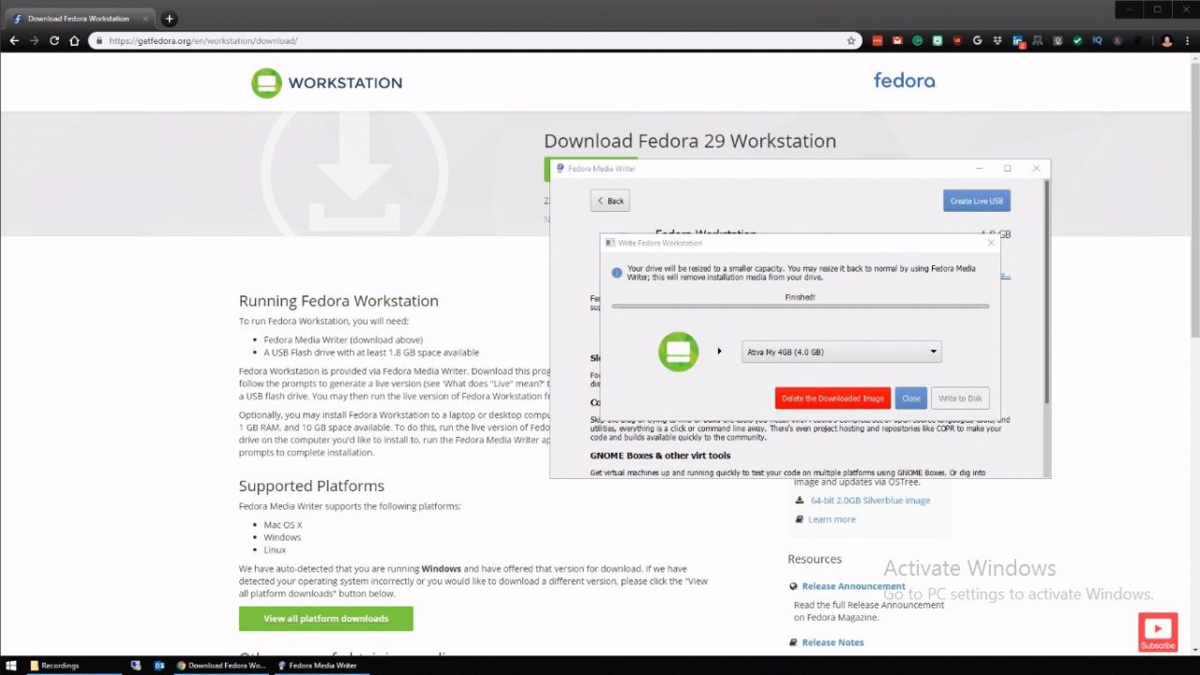Screen dimensions: 1200x675
Task: Reload the page with the refresh icon
Action: [x=54, y=41]
